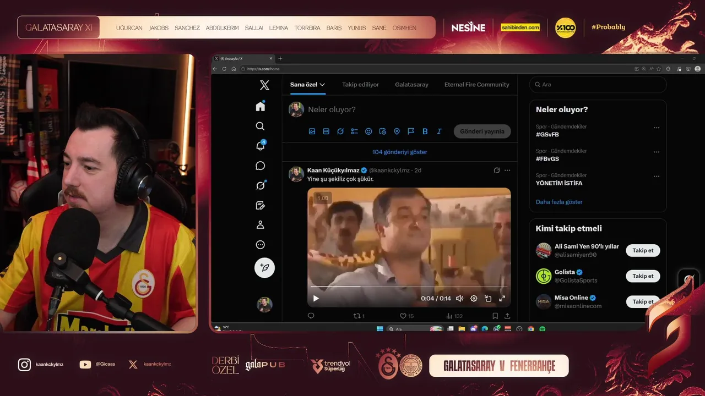Play the video in the post

pos(316,299)
